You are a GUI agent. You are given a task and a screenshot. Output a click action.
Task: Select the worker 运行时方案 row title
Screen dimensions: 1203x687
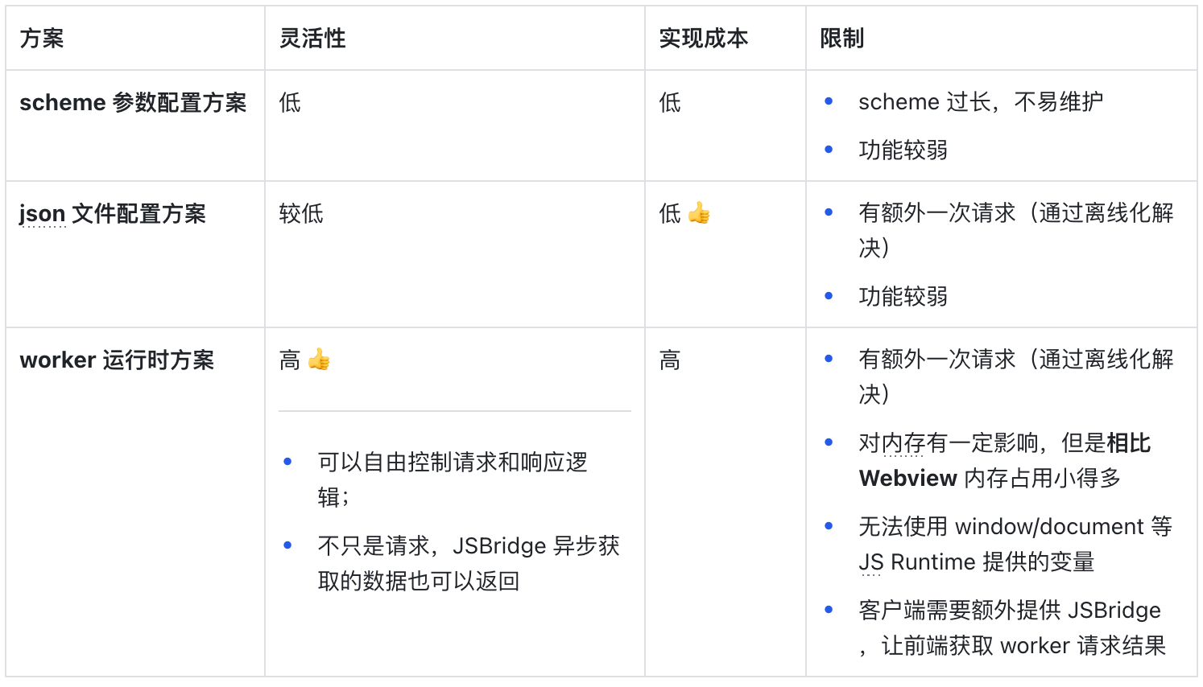(117, 360)
